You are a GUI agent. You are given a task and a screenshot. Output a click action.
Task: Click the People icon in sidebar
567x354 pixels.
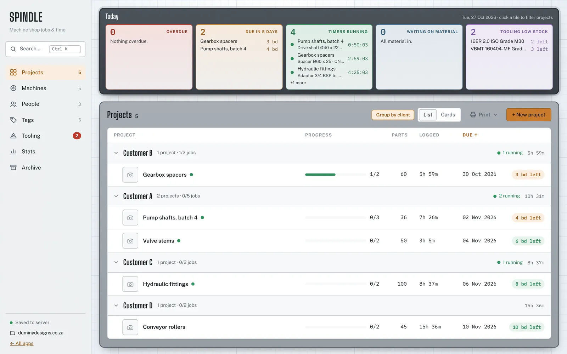[13, 104]
